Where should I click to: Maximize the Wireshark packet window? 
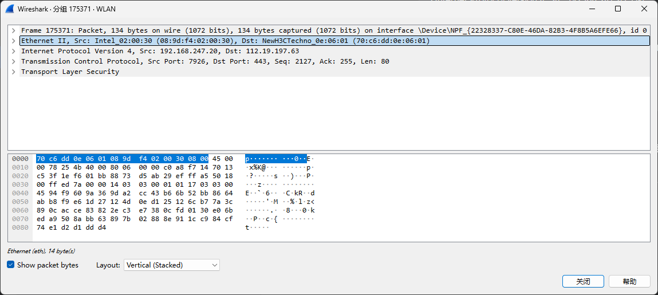pos(618,9)
